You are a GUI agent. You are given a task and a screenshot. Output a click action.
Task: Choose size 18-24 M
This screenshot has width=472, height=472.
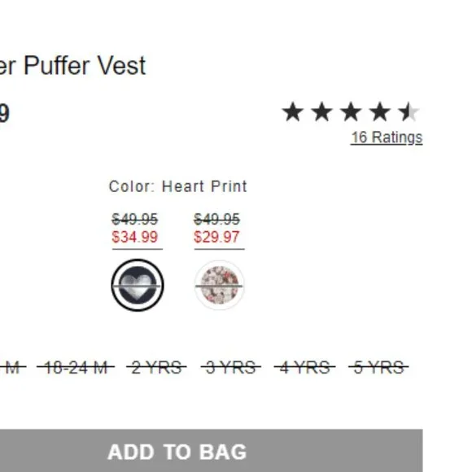click(x=76, y=368)
